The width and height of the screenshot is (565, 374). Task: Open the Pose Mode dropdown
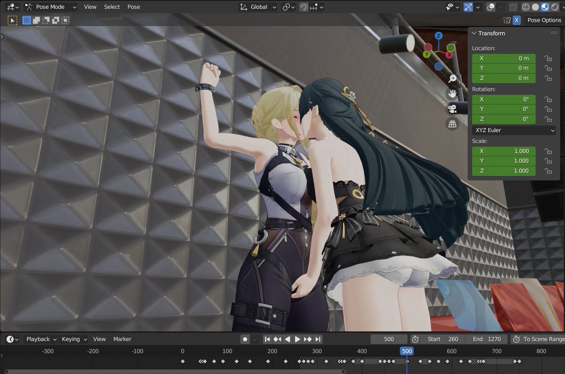click(50, 7)
